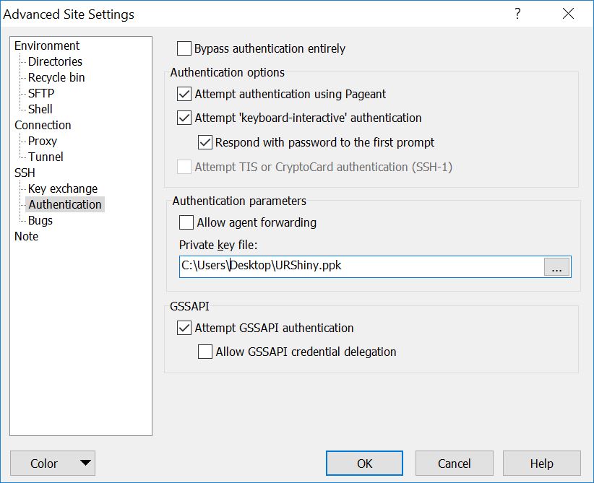Enable Allow agent forwarding
The height and width of the screenshot is (483, 594).
(x=185, y=223)
